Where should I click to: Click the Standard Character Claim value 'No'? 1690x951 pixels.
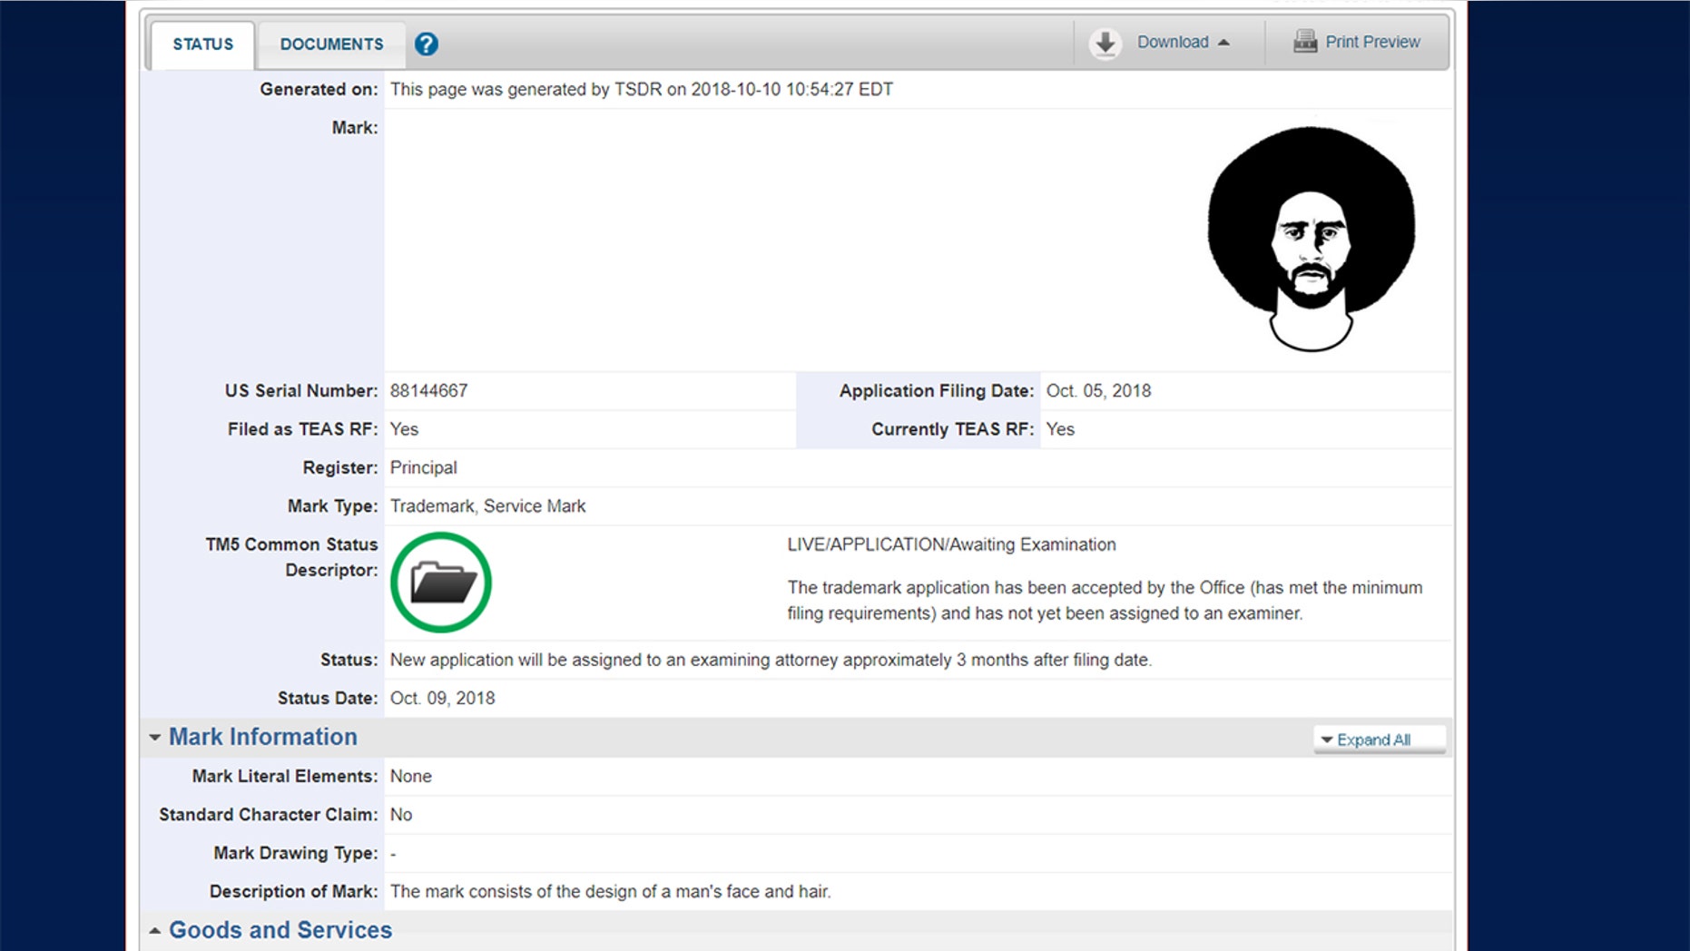(x=400, y=815)
